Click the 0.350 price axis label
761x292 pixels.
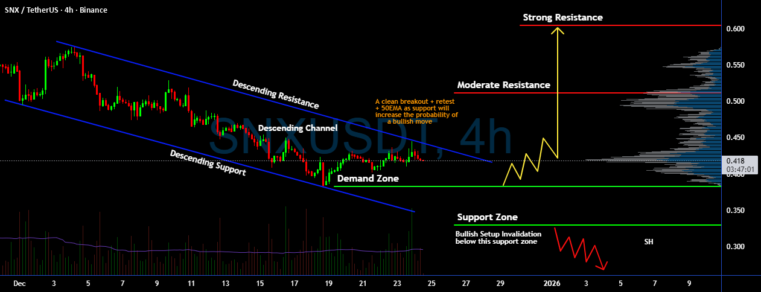(x=736, y=211)
